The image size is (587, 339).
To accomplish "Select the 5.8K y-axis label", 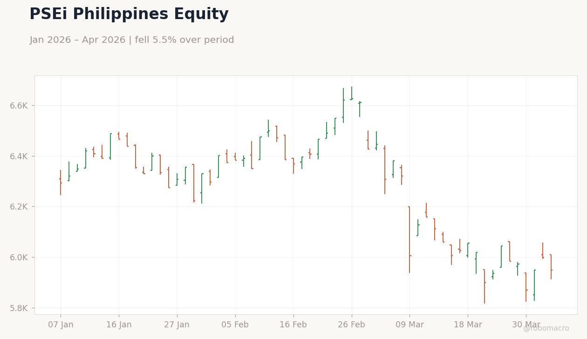I will point(19,308).
